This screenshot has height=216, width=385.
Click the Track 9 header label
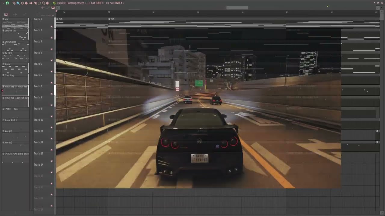[38, 109]
